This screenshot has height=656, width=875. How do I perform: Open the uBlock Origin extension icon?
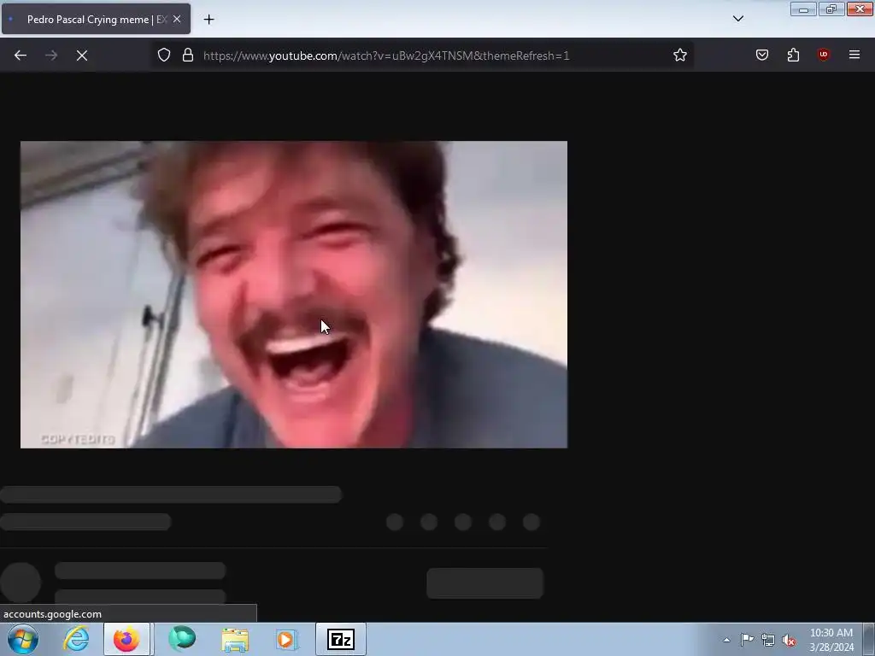click(824, 55)
